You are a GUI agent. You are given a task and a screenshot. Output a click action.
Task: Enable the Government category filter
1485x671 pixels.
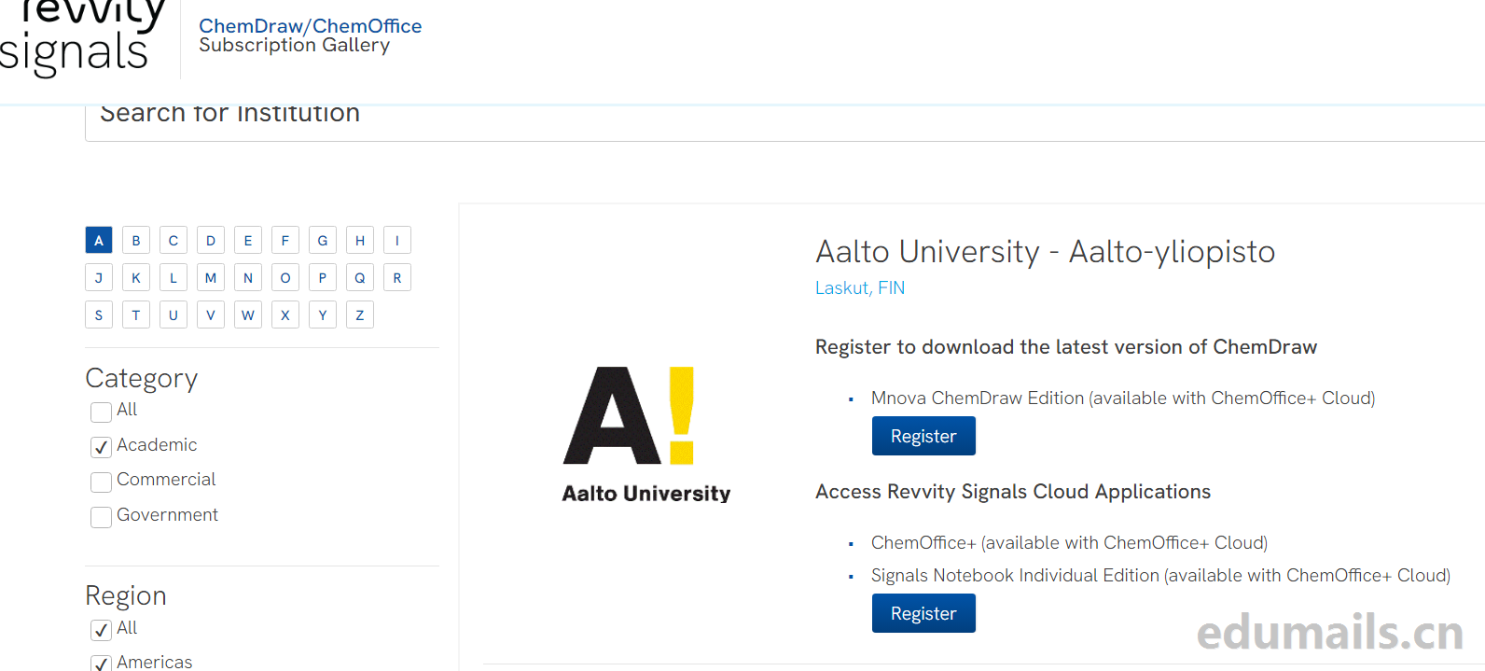point(101,517)
